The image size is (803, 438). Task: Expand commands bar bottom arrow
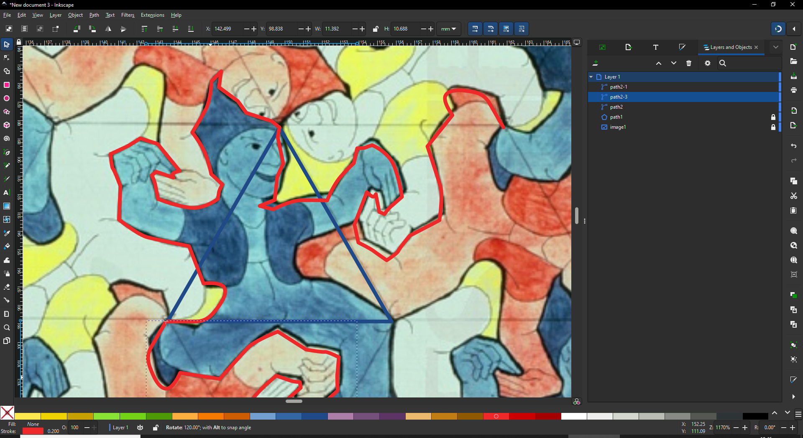[793, 397]
